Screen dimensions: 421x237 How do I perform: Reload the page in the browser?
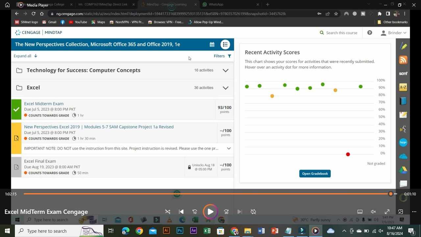(34, 14)
